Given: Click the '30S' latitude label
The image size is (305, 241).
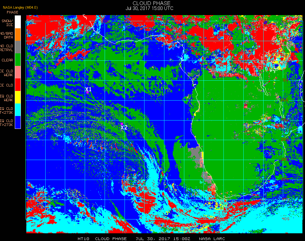Looking at the screenshot, I should tap(285, 179).
